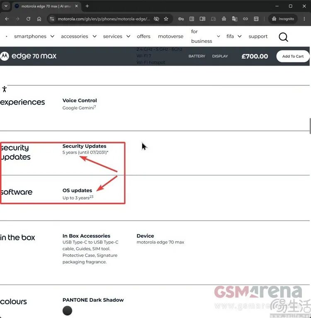Click the browser forward arrow

tap(17, 19)
